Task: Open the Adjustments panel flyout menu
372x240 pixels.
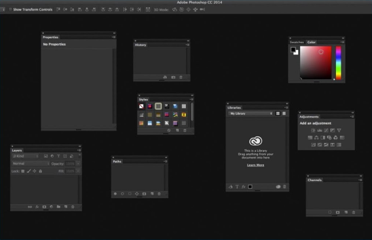Action: [352, 117]
